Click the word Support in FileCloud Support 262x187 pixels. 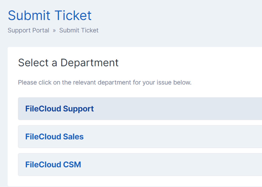[78, 109]
